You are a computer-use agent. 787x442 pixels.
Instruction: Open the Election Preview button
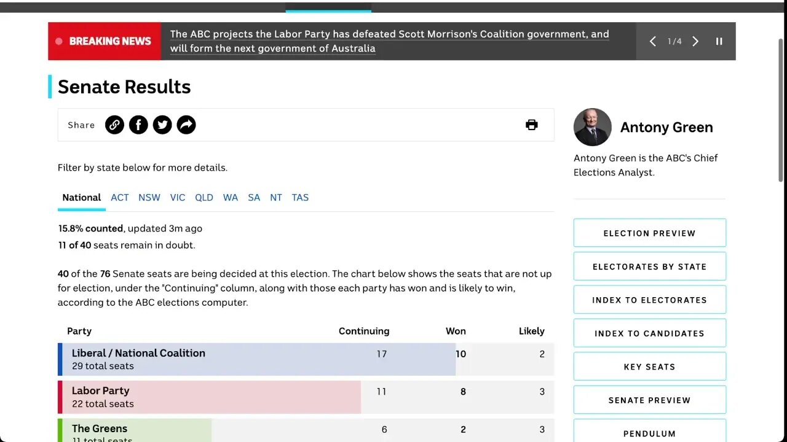[x=649, y=233]
